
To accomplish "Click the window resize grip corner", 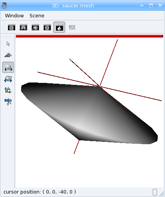I will [162, 194].
